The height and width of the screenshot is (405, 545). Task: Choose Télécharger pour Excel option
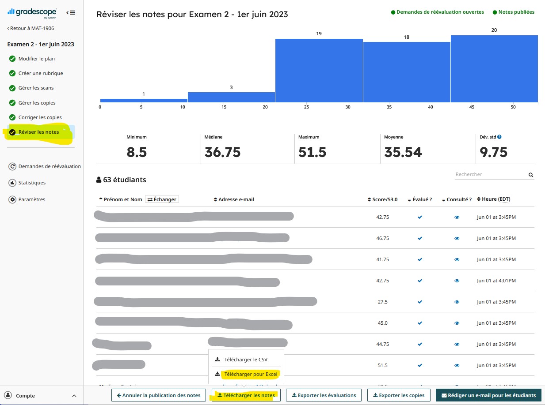[x=250, y=374]
